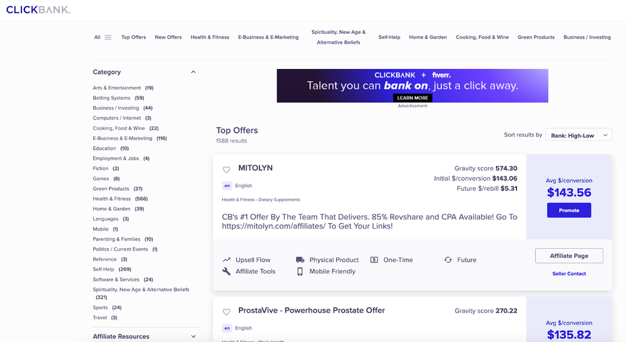Click the Mobile Friendly phone icon
Screen dimensions: 626x342
tap(300, 271)
